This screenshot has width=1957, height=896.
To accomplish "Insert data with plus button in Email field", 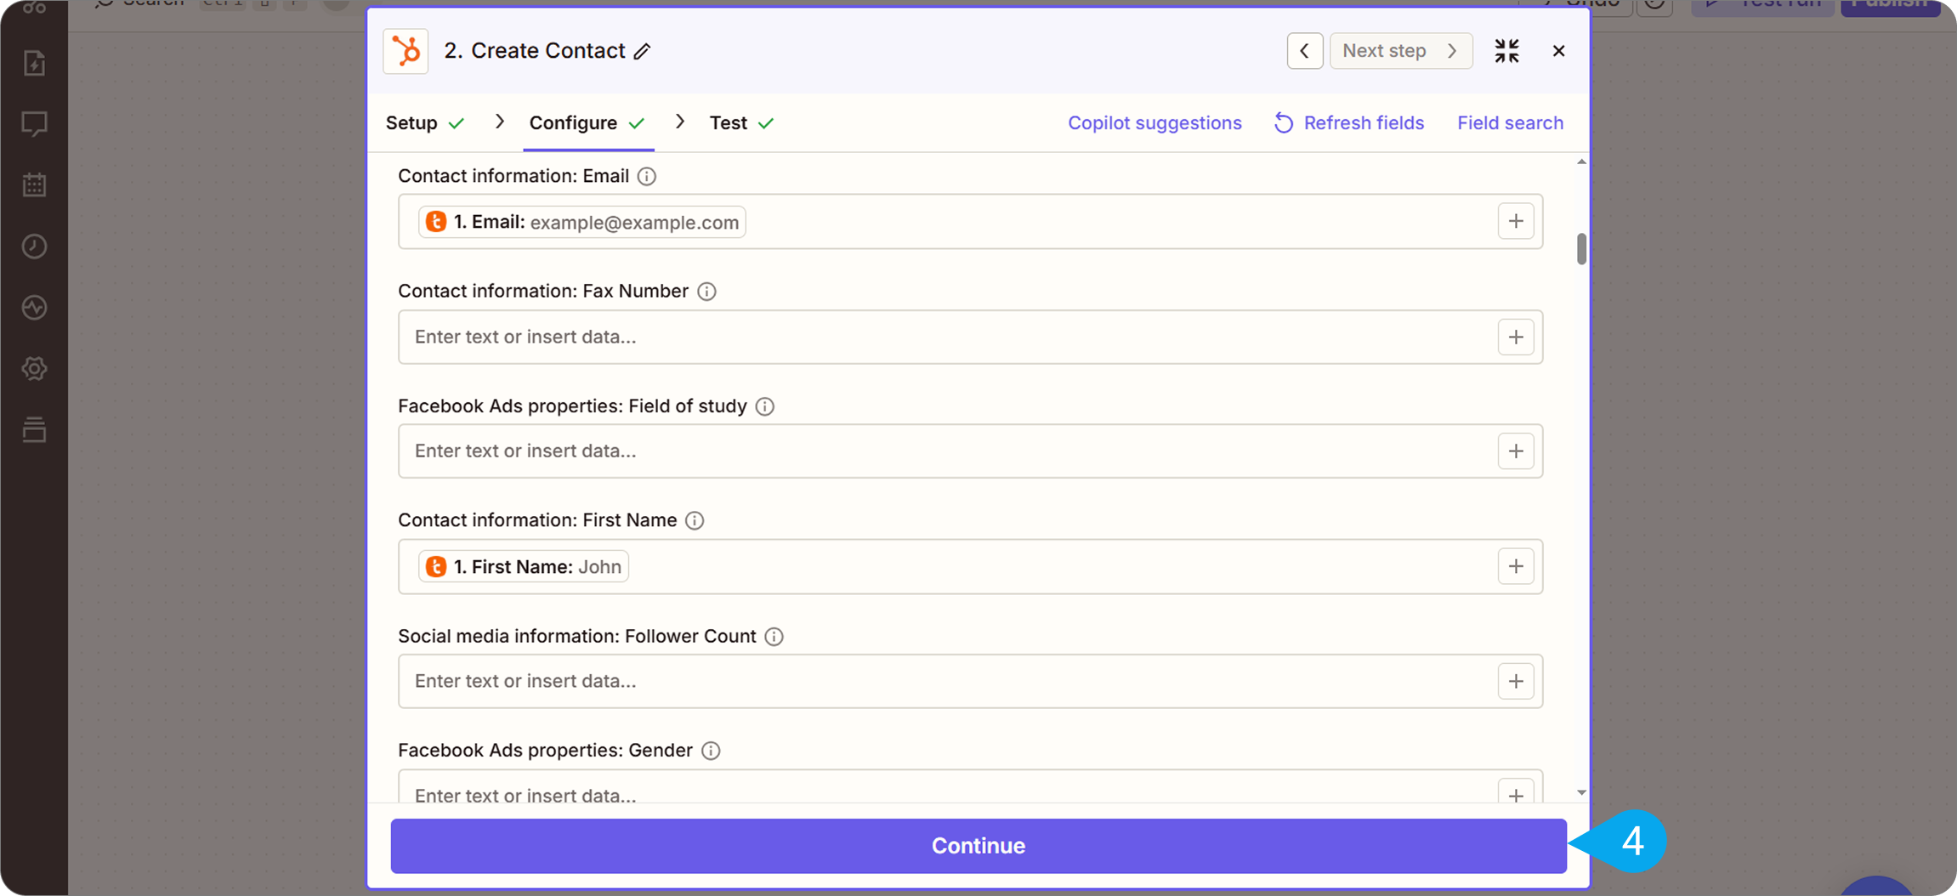I will [x=1516, y=222].
